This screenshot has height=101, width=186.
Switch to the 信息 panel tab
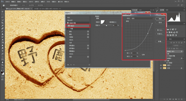coord(167,10)
